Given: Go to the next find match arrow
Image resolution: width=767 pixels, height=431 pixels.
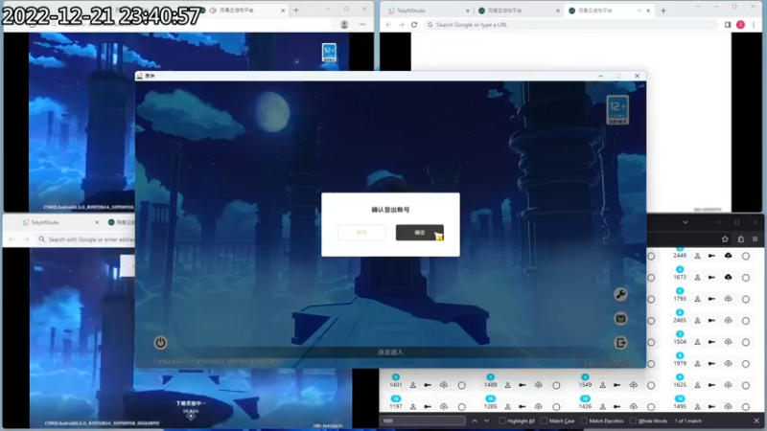Looking at the screenshot, I should coord(486,420).
